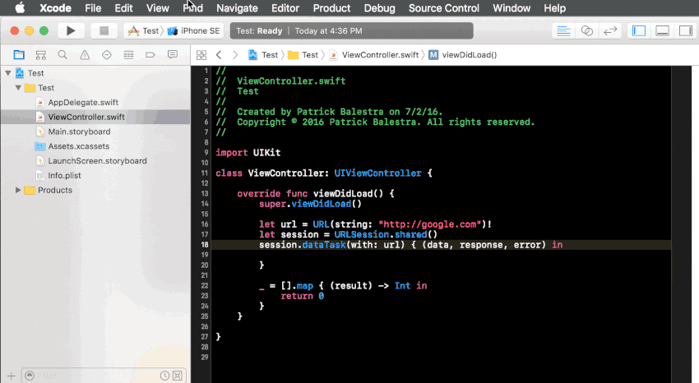Switch to the Assistant editor
The image size is (699, 383).
click(x=587, y=30)
